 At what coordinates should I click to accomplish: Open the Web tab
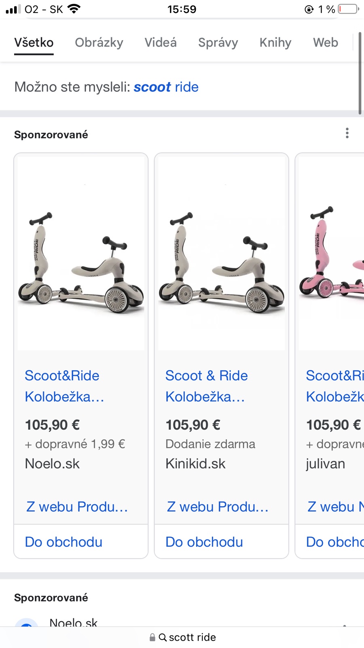pos(326,43)
